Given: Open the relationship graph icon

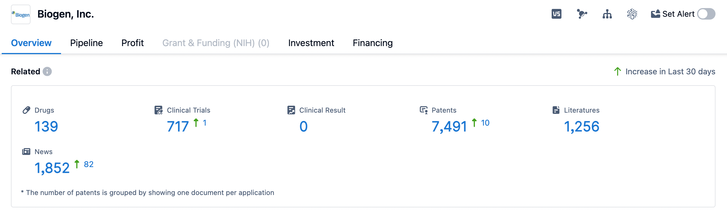Looking at the screenshot, I should click(582, 14).
